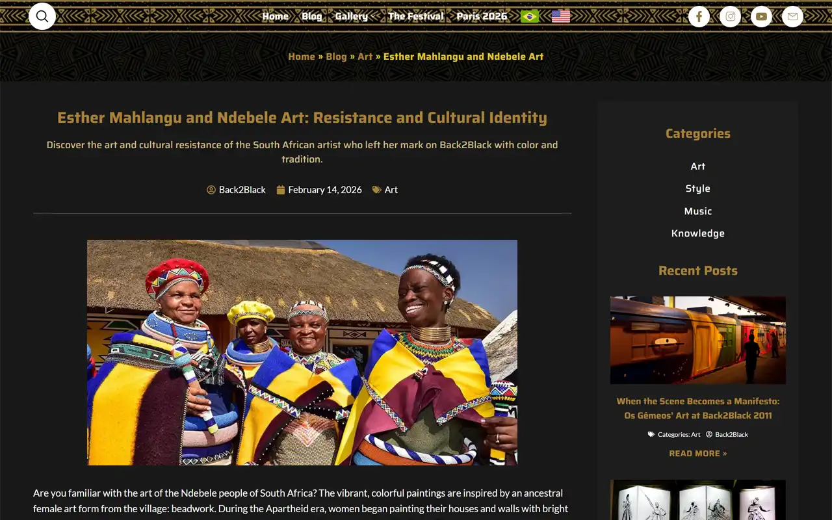
Task: Click user icon next to sidebar Back2Black
Action: 709,434
